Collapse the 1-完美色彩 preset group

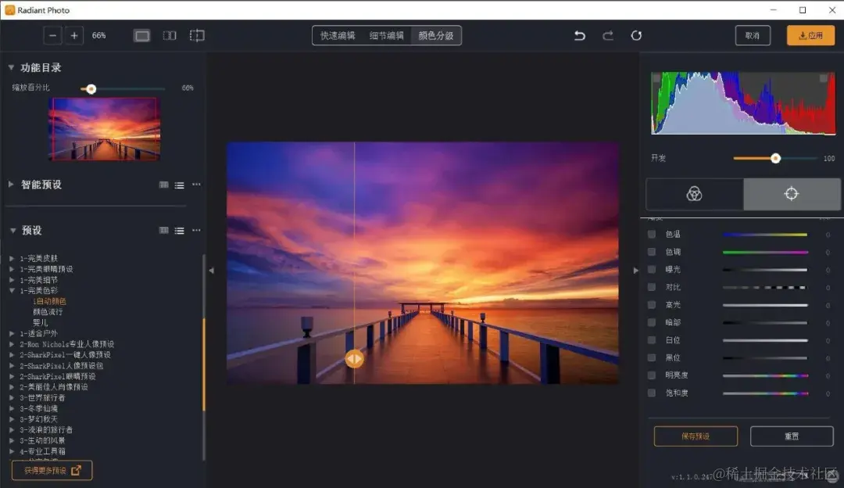click(11, 291)
